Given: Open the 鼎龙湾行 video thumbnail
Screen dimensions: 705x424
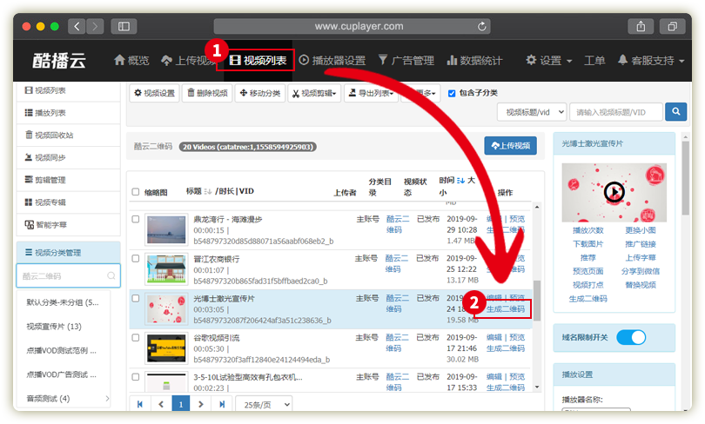Looking at the screenshot, I should pos(166,229).
